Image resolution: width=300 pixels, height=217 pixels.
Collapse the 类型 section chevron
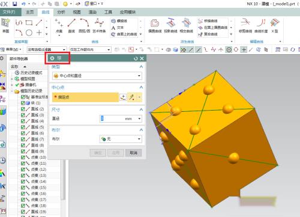pos(141,67)
